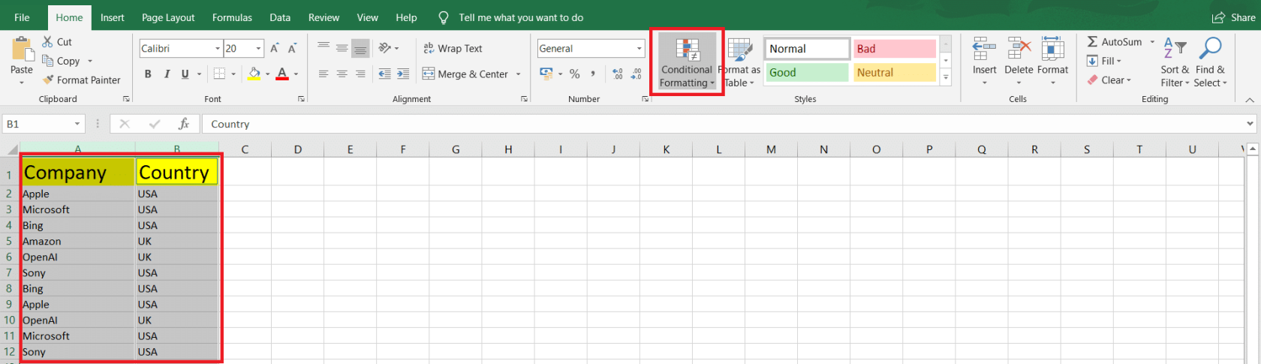Select the cell containing Amazon

click(77, 241)
